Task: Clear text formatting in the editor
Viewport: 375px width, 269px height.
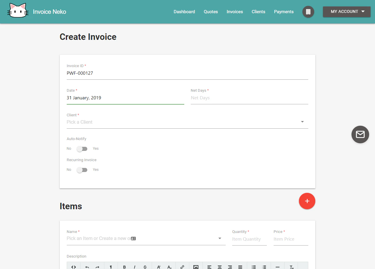Action: click(292, 267)
